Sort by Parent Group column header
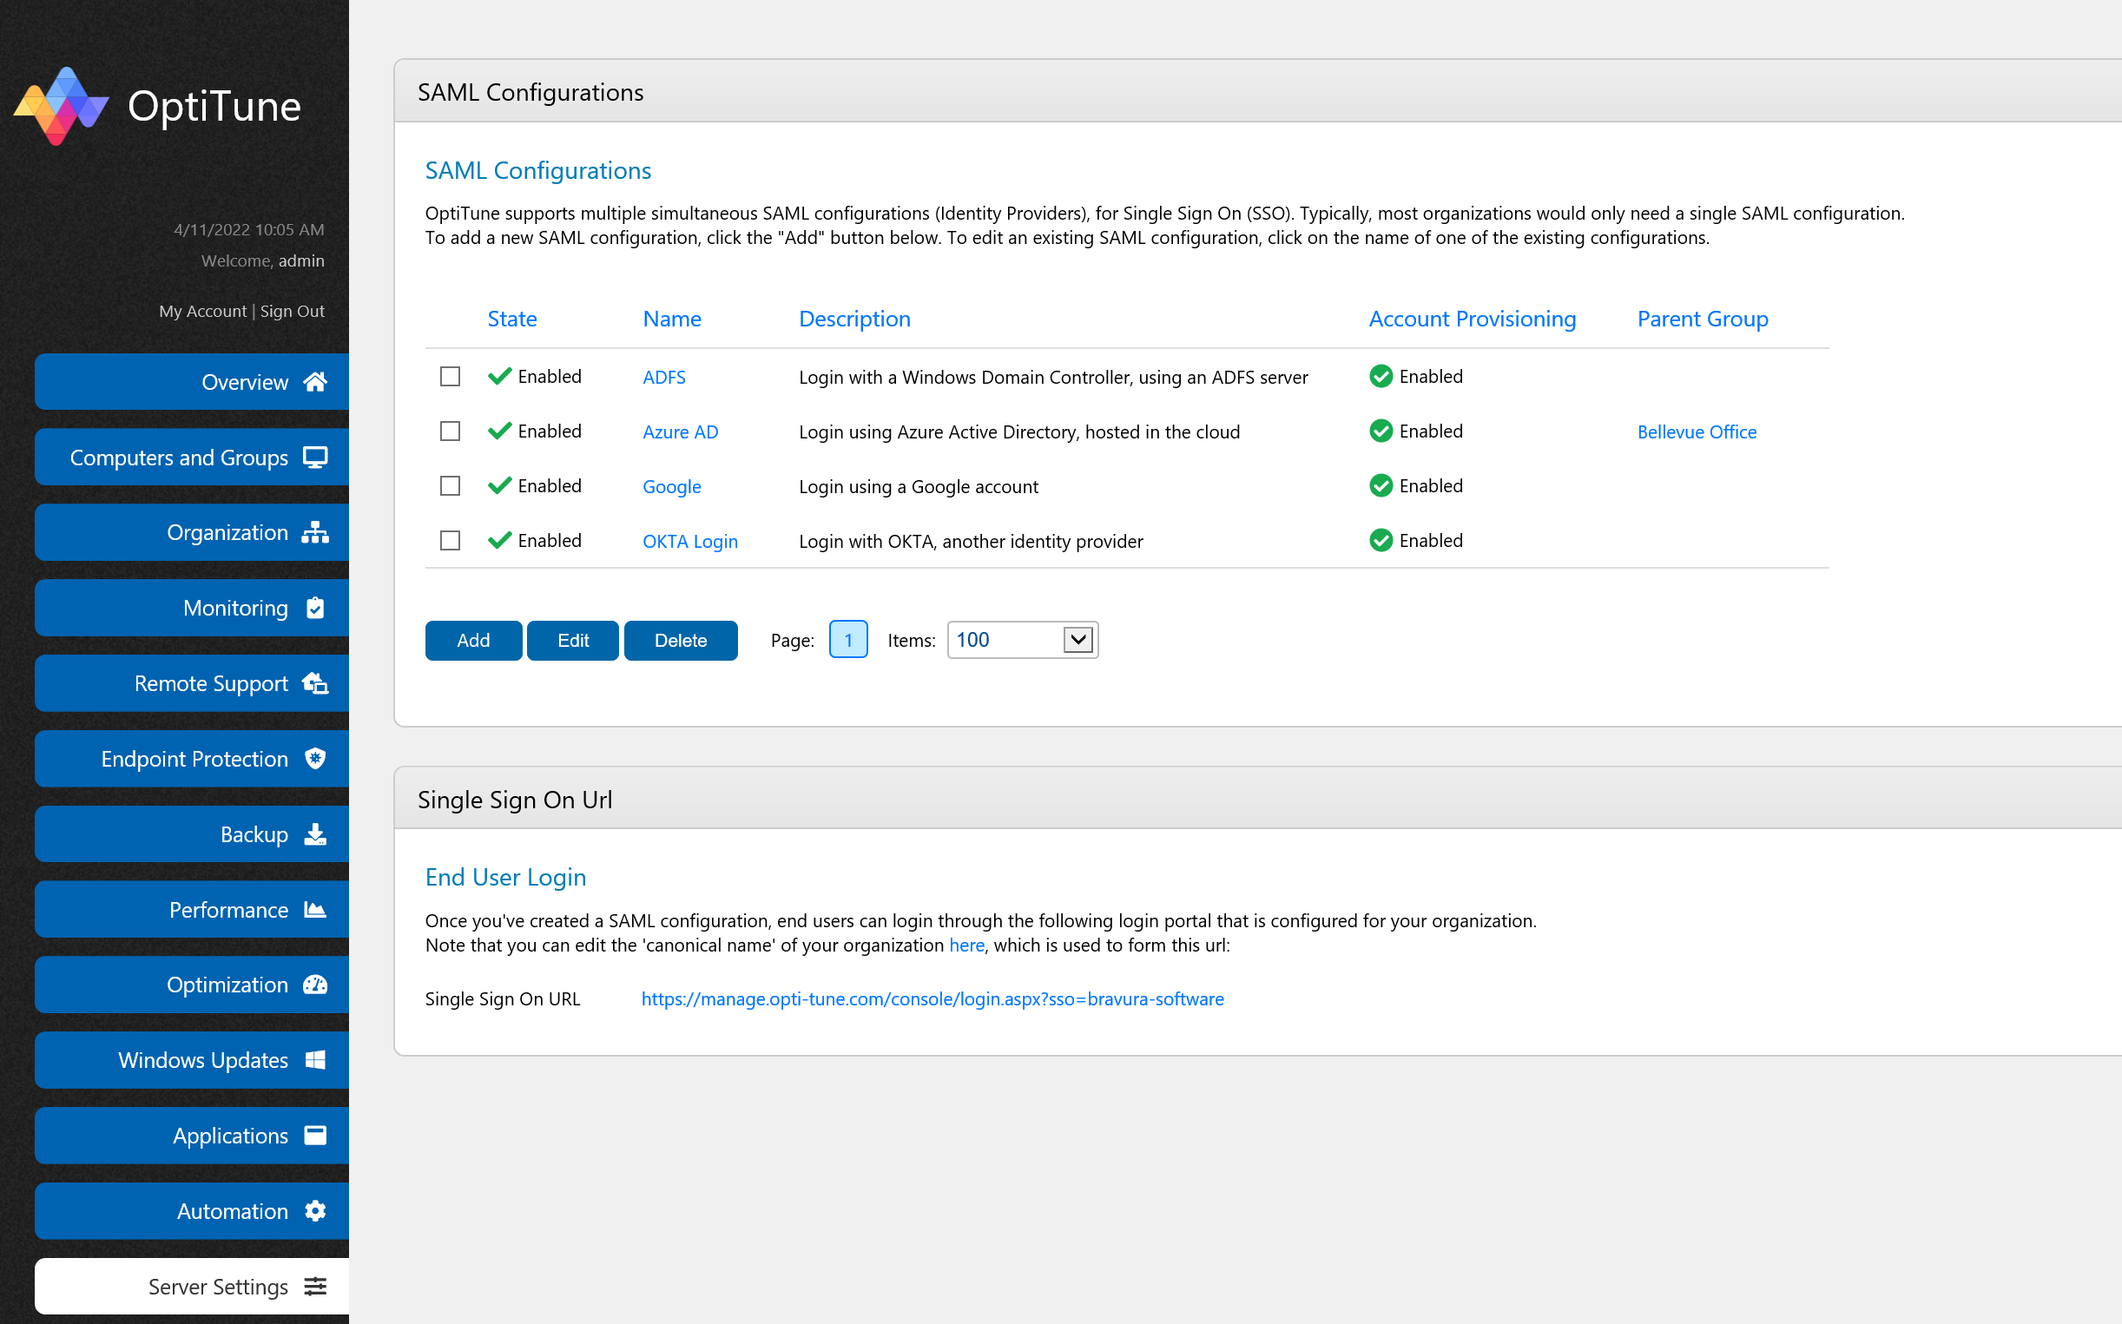The image size is (2122, 1324). click(1703, 319)
